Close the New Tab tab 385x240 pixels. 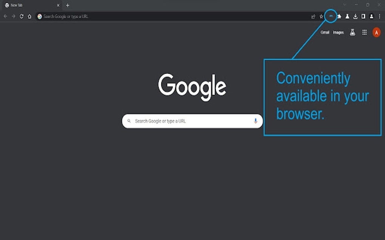[x=58, y=5]
